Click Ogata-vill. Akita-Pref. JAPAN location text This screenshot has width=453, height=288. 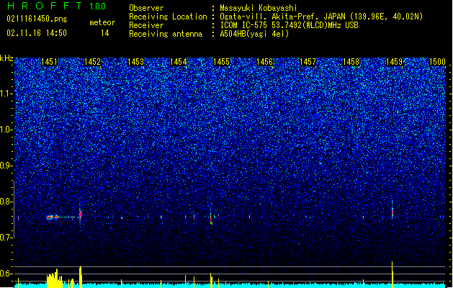(282, 17)
